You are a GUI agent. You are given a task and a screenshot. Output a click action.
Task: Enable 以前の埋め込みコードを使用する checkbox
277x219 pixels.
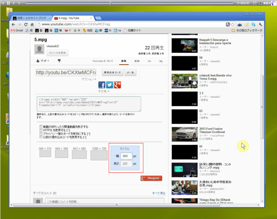point(41,137)
